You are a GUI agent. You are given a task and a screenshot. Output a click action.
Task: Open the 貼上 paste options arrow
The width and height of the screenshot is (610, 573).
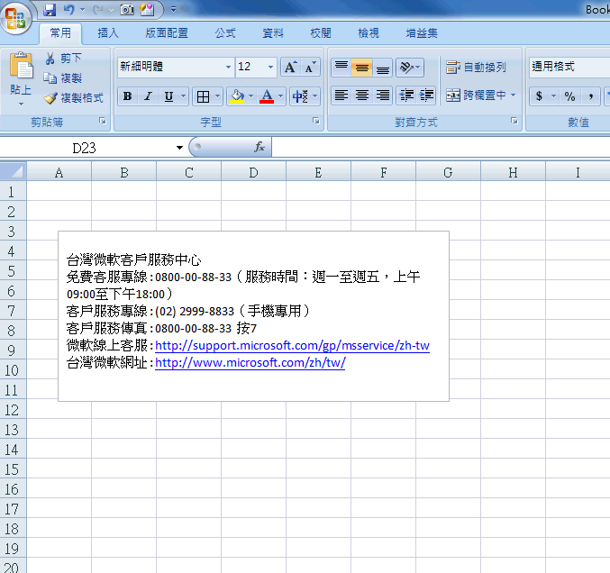point(21,104)
